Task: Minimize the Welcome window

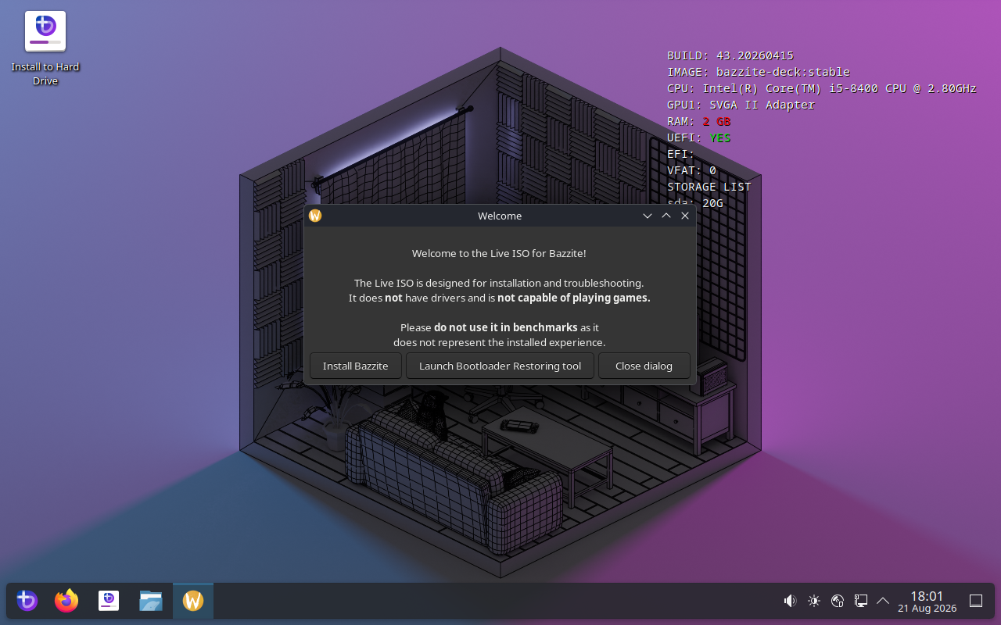Action: tap(648, 216)
